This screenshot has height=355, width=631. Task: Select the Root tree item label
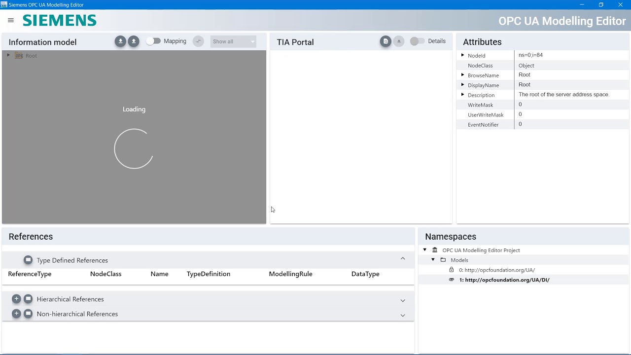[x=31, y=56]
